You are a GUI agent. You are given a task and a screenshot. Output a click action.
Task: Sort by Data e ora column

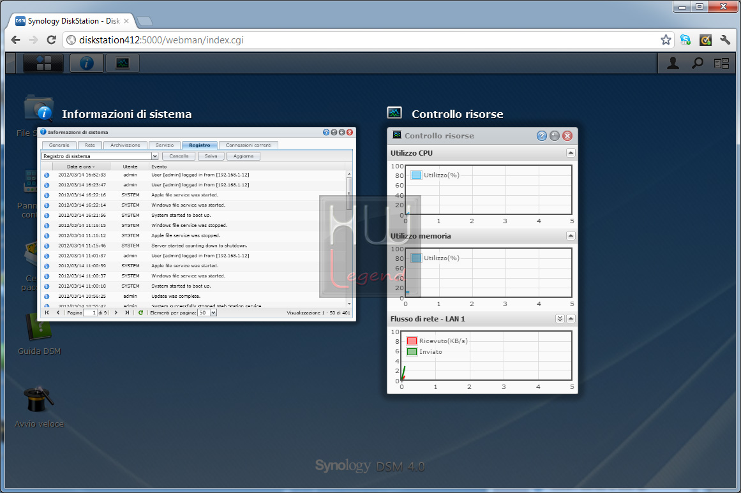click(81, 166)
